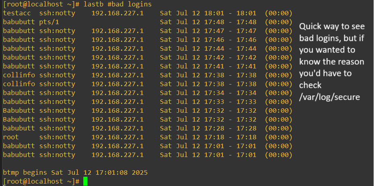374x186 pixels.
Task: Click the '#bad logins' comment
Action: (130, 4)
